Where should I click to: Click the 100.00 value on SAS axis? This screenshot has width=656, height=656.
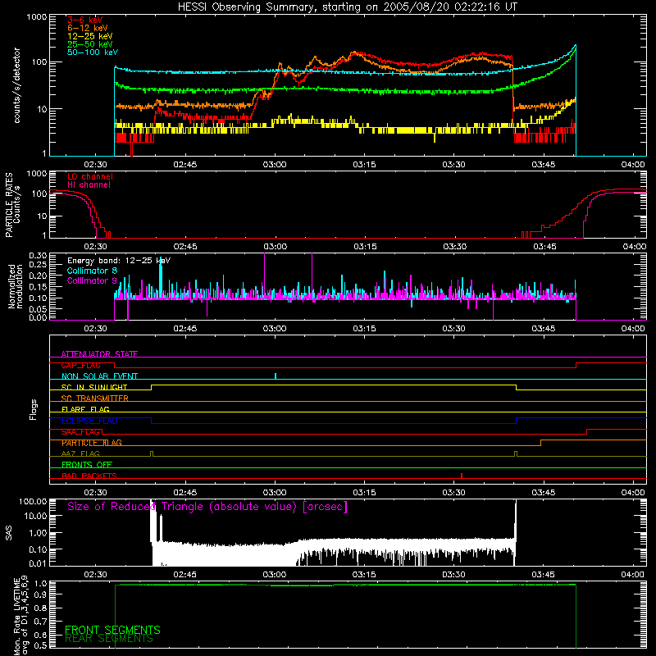click(33, 501)
